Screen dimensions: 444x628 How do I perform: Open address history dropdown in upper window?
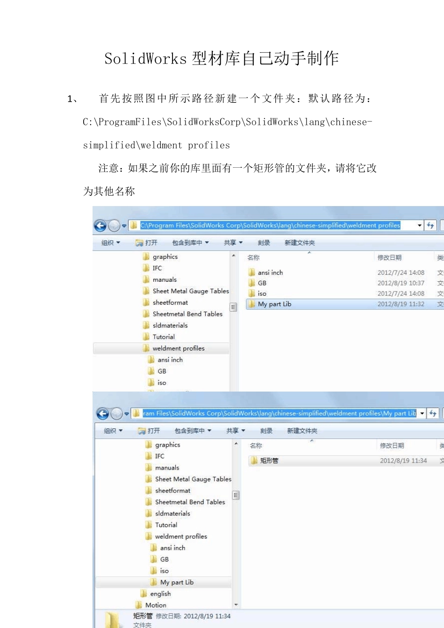[420, 225]
